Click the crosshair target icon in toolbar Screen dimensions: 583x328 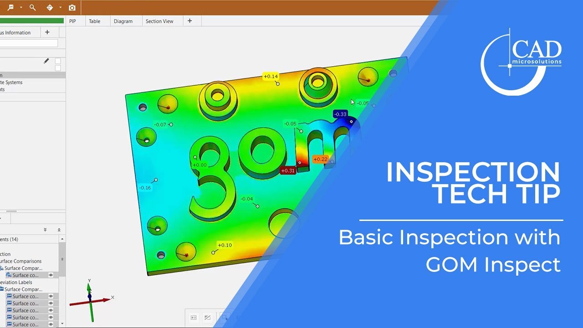[x=50, y=7]
